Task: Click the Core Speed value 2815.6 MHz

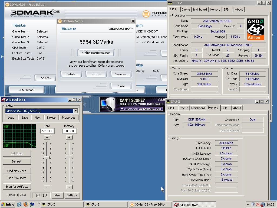Action: [204, 74]
